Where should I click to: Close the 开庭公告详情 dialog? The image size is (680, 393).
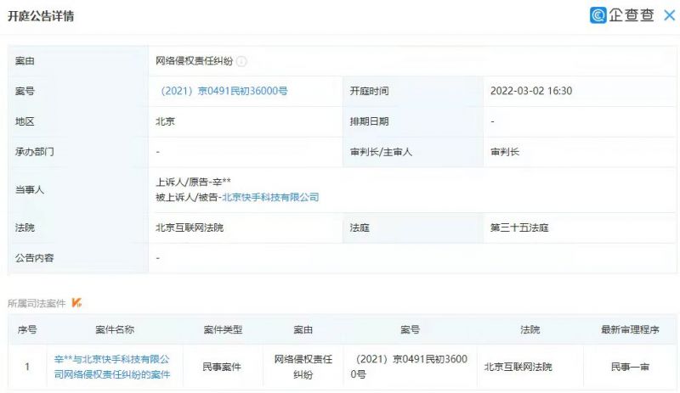(669, 15)
